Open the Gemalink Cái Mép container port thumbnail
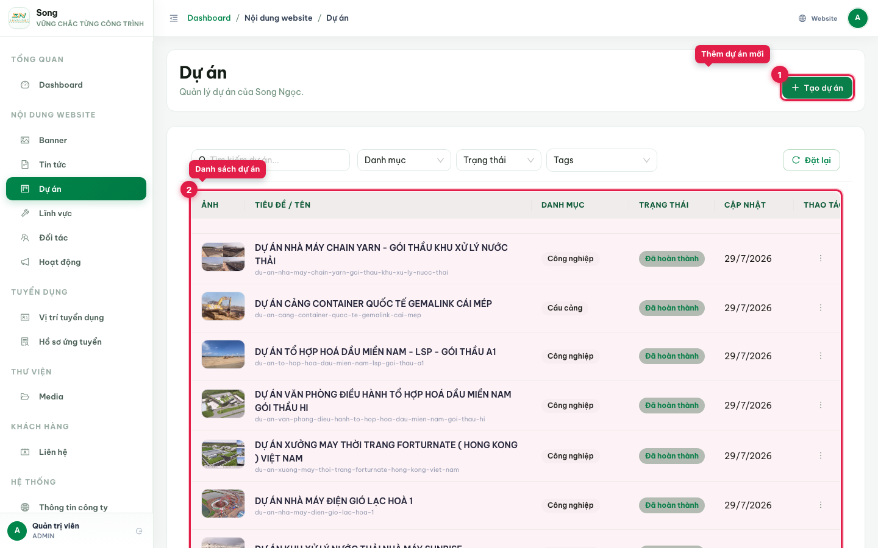This screenshot has width=878, height=548. click(x=223, y=306)
